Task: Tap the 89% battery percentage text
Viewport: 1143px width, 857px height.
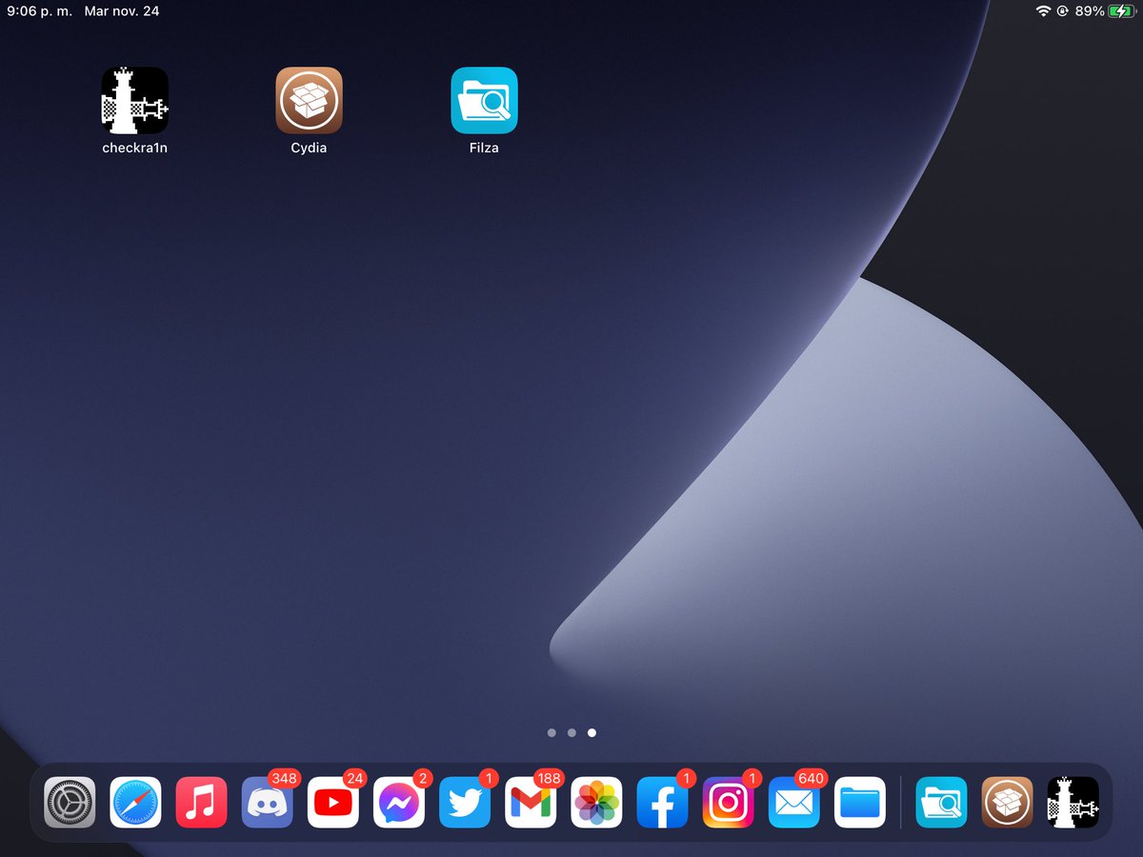Action: click(x=1089, y=11)
